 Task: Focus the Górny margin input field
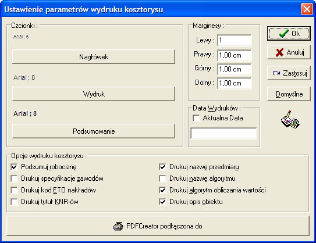[x=235, y=69]
